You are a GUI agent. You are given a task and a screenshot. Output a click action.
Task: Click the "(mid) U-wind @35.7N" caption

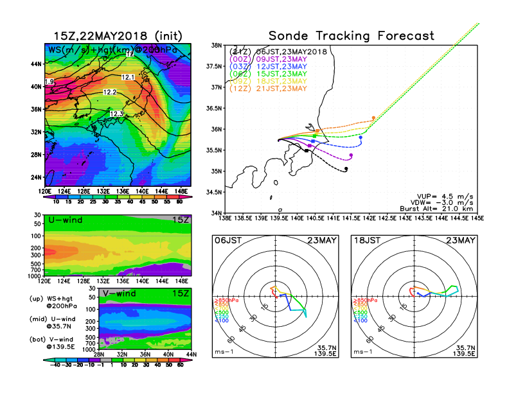tap(53, 322)
